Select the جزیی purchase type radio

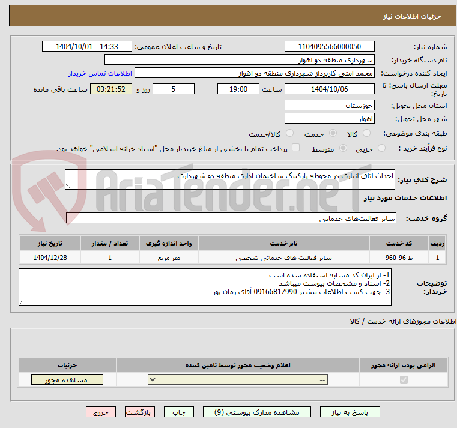click(381, 148)
